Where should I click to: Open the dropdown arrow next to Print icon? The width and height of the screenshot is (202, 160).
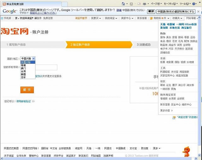click(x=148, y=4)
